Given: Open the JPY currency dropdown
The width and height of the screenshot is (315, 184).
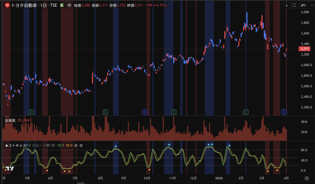Looking at the screenshot, I should click(303, 5).
